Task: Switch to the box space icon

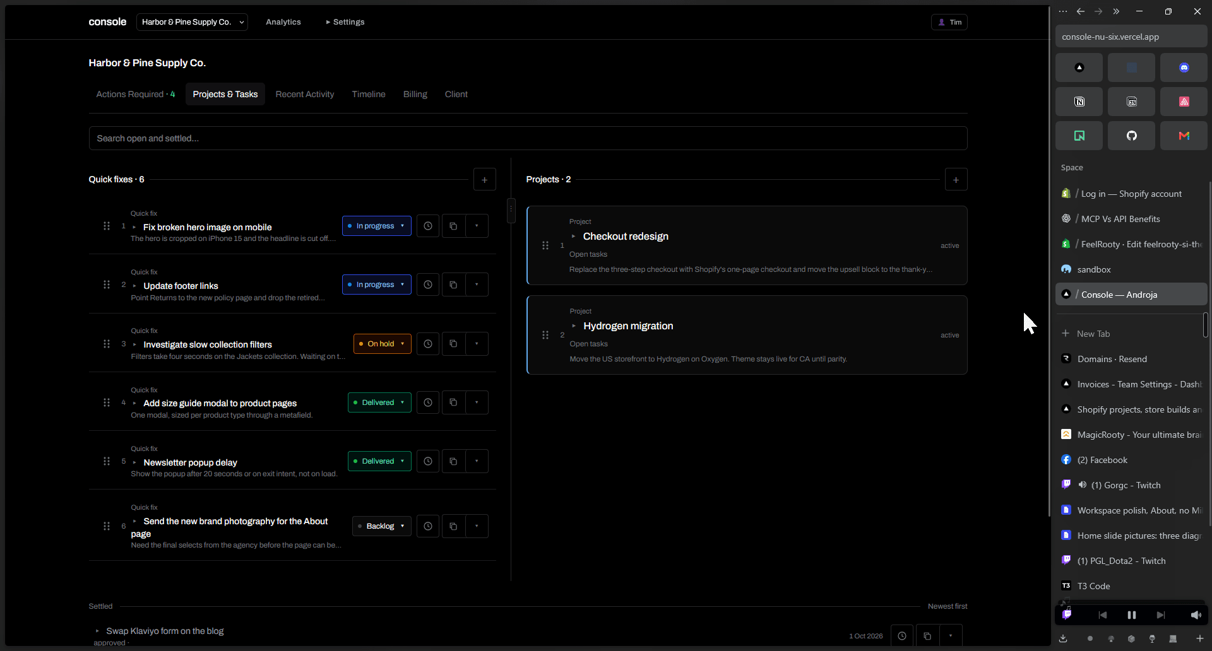Action: (1131, 638)
